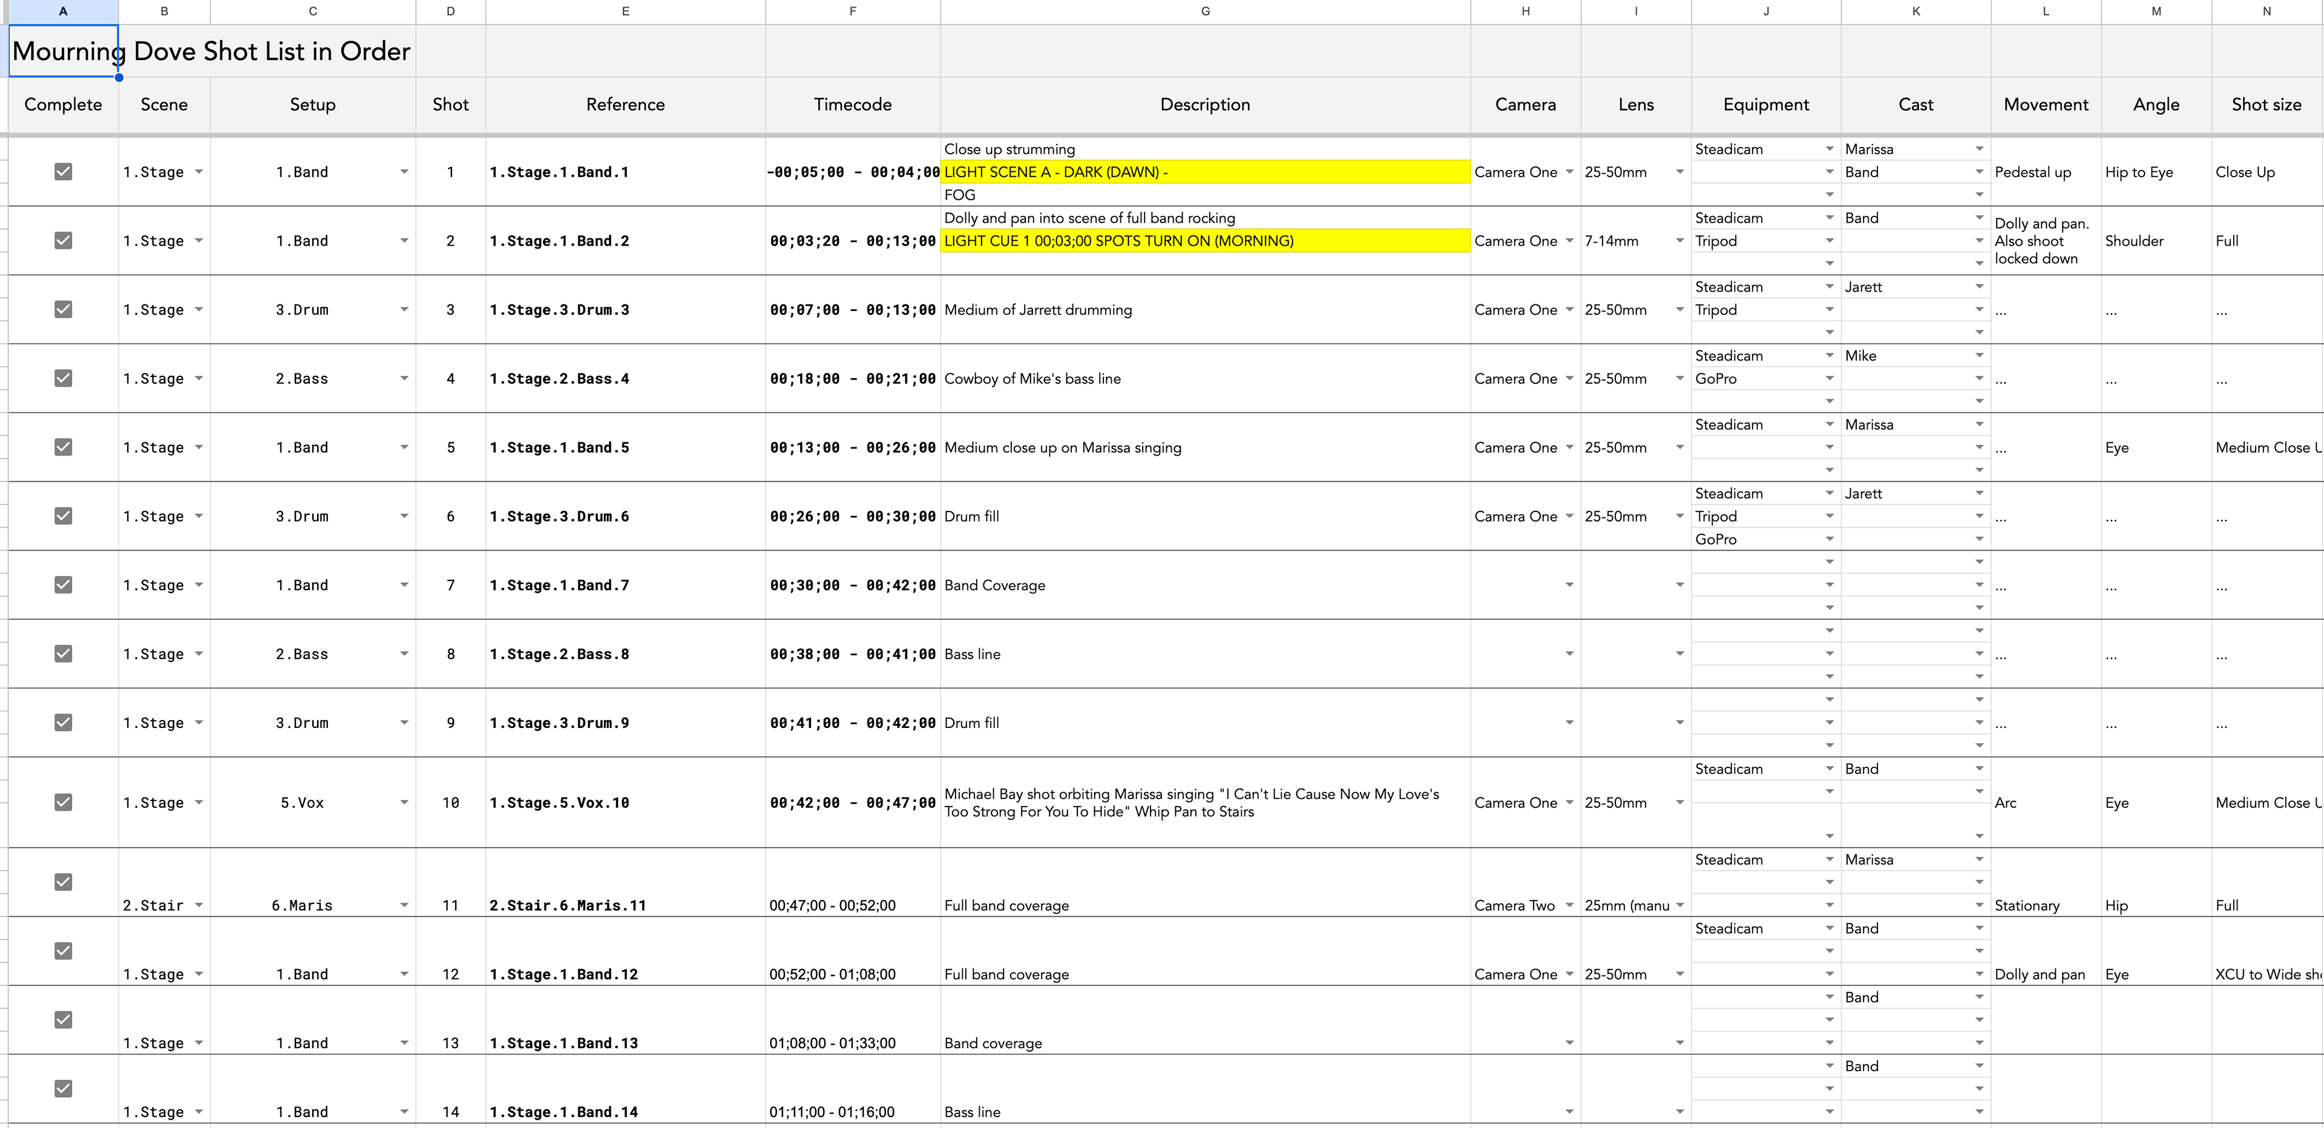
Task: Click the Timecode column heading cell
Action: tap(853, 105)
